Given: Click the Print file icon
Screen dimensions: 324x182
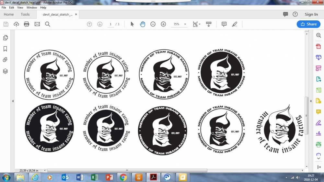Looking at the screenshot, I should click(27, 24).
